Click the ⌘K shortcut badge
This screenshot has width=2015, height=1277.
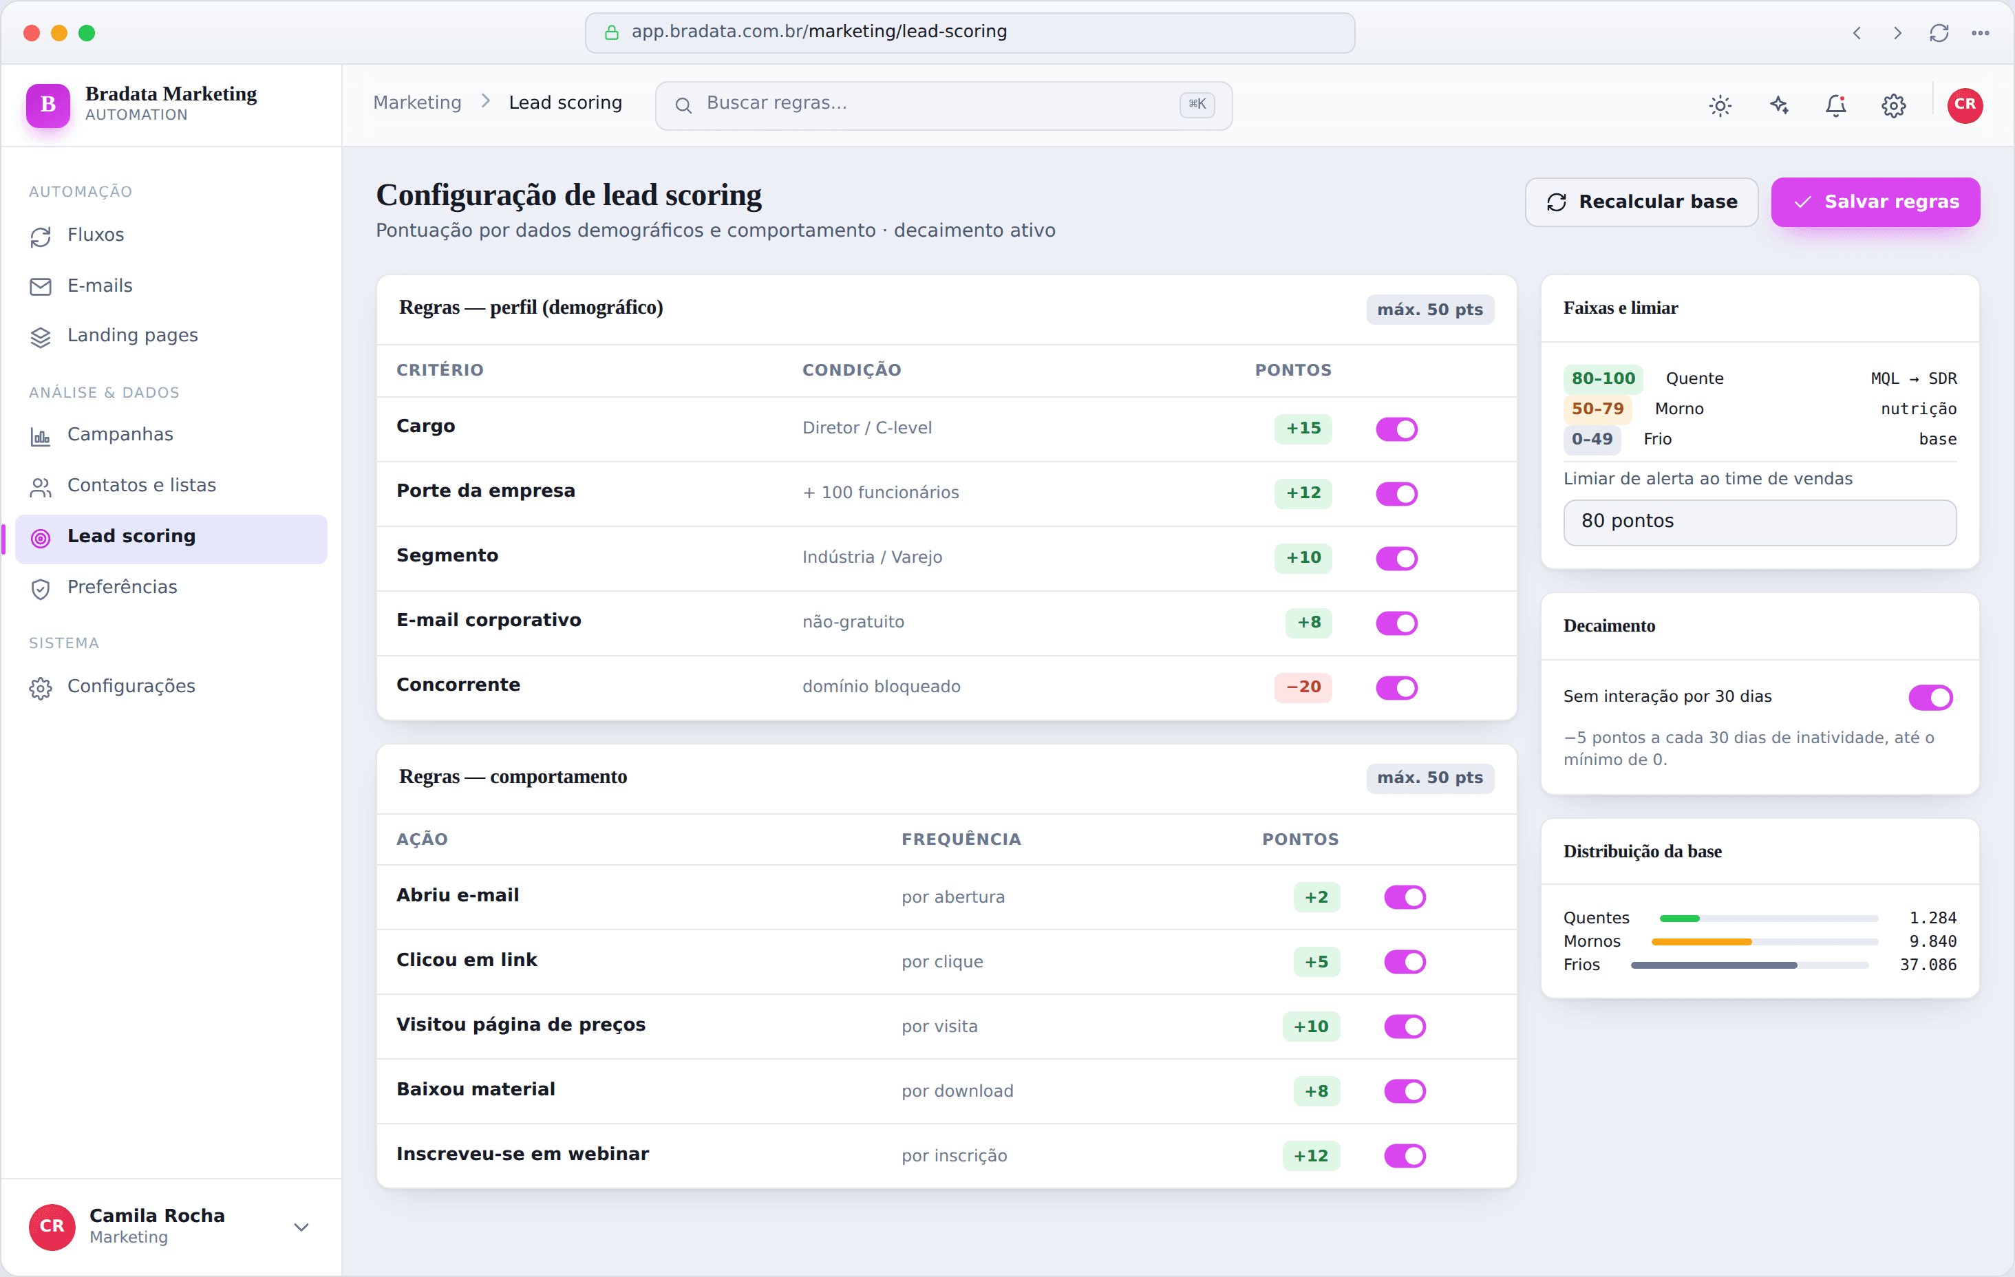click(1197, 105)
